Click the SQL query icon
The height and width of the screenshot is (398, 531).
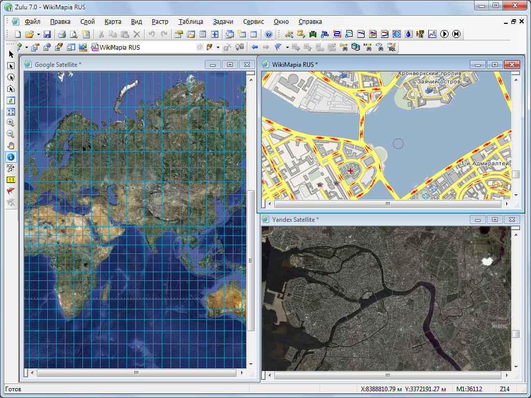(392, 48)
